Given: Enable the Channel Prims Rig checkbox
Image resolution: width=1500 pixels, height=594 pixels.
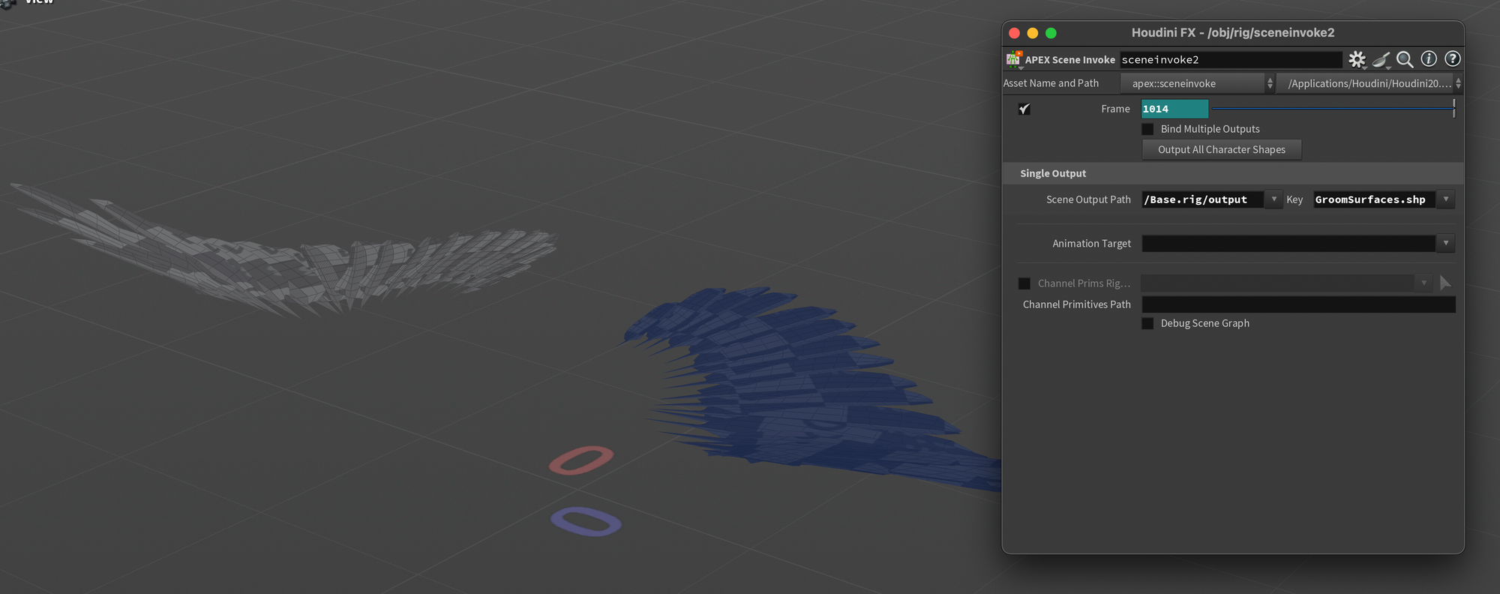Looking at the screenshot, I should click(1024, 283).
